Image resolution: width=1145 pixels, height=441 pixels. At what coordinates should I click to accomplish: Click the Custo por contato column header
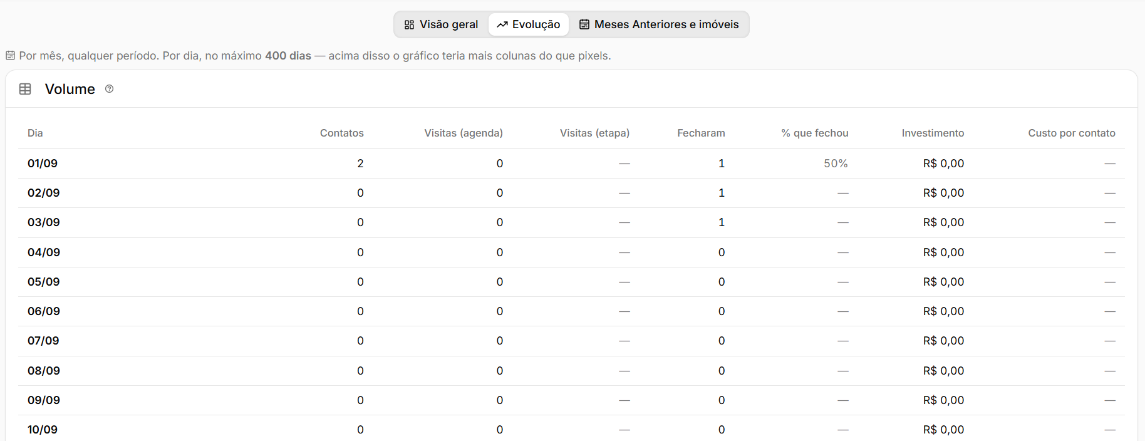[x=1072, y=133]
